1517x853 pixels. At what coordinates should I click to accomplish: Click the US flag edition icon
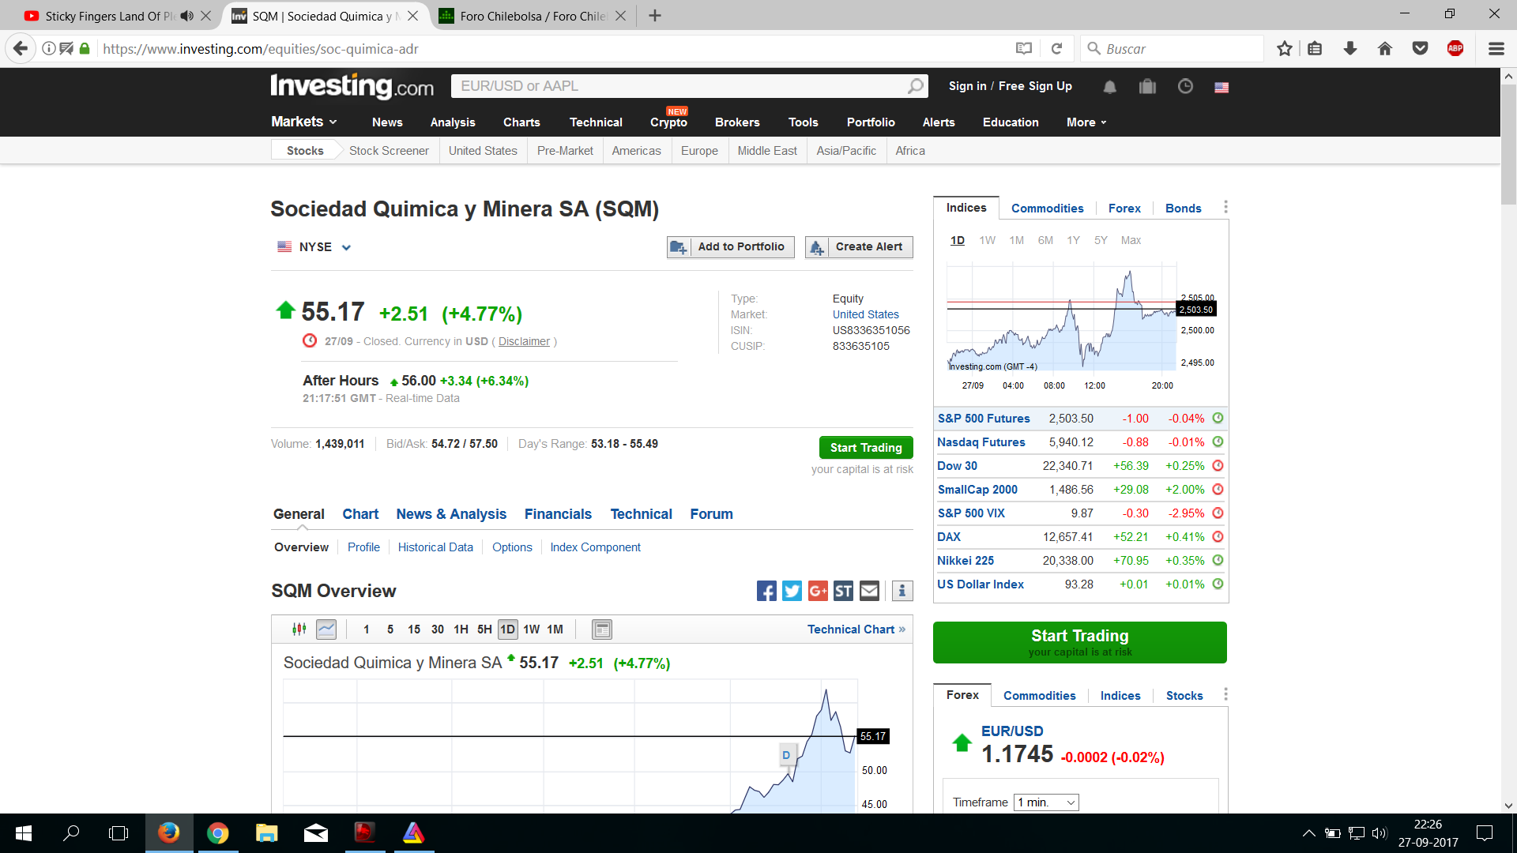(1222, 88)
